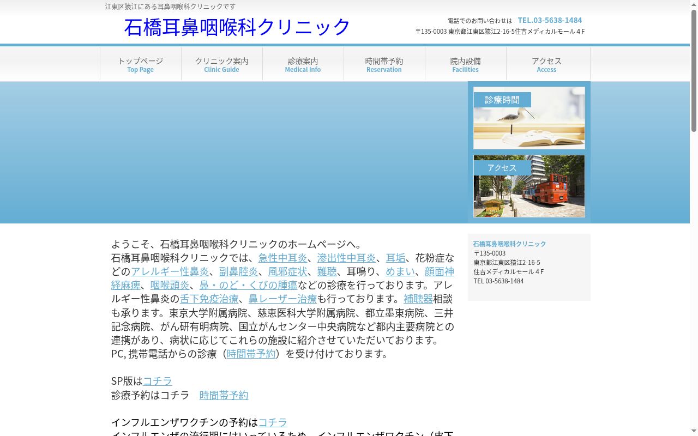Open the クリニック案内 Clinic Guide menu item
The width and height of the screenshot is (698, 436).
click(222, 64)
